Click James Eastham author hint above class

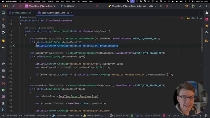[x=28, y=17]
